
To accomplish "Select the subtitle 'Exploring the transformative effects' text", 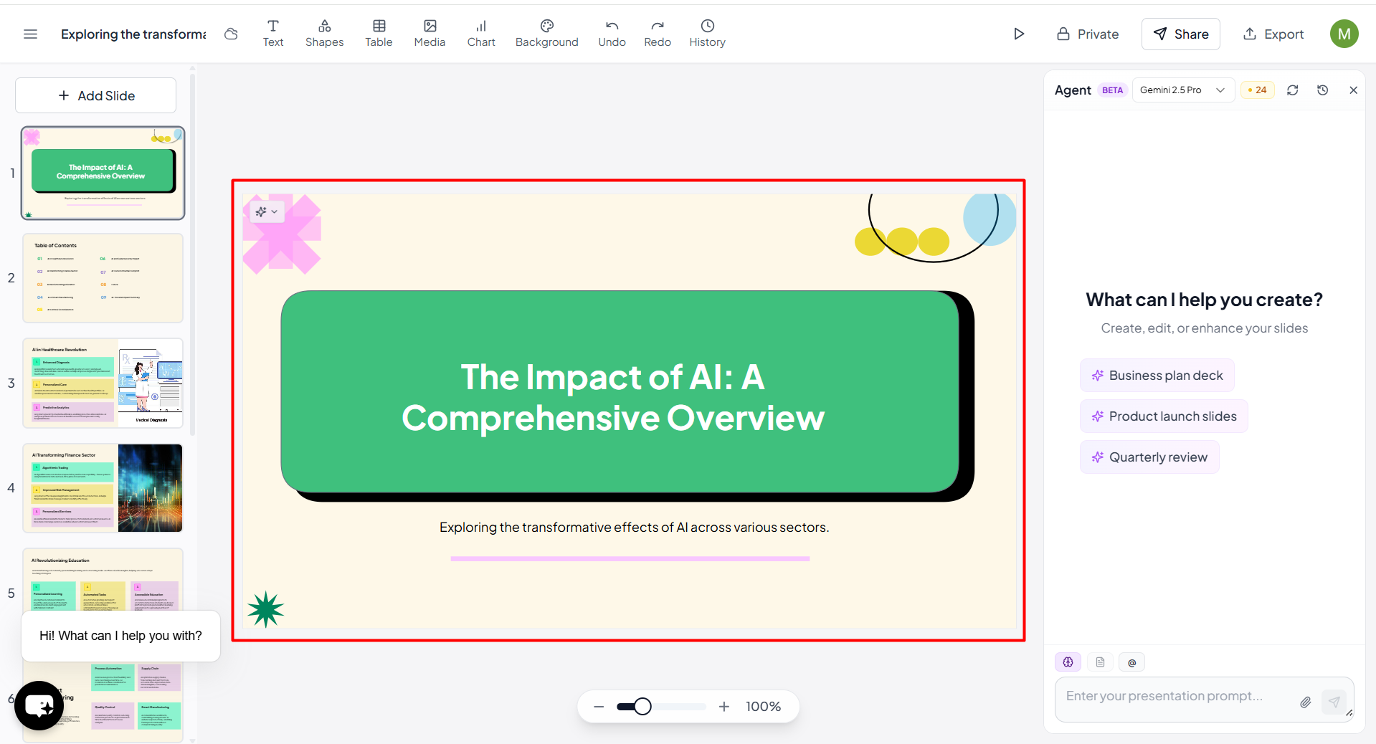I will (x=634, y=528).
